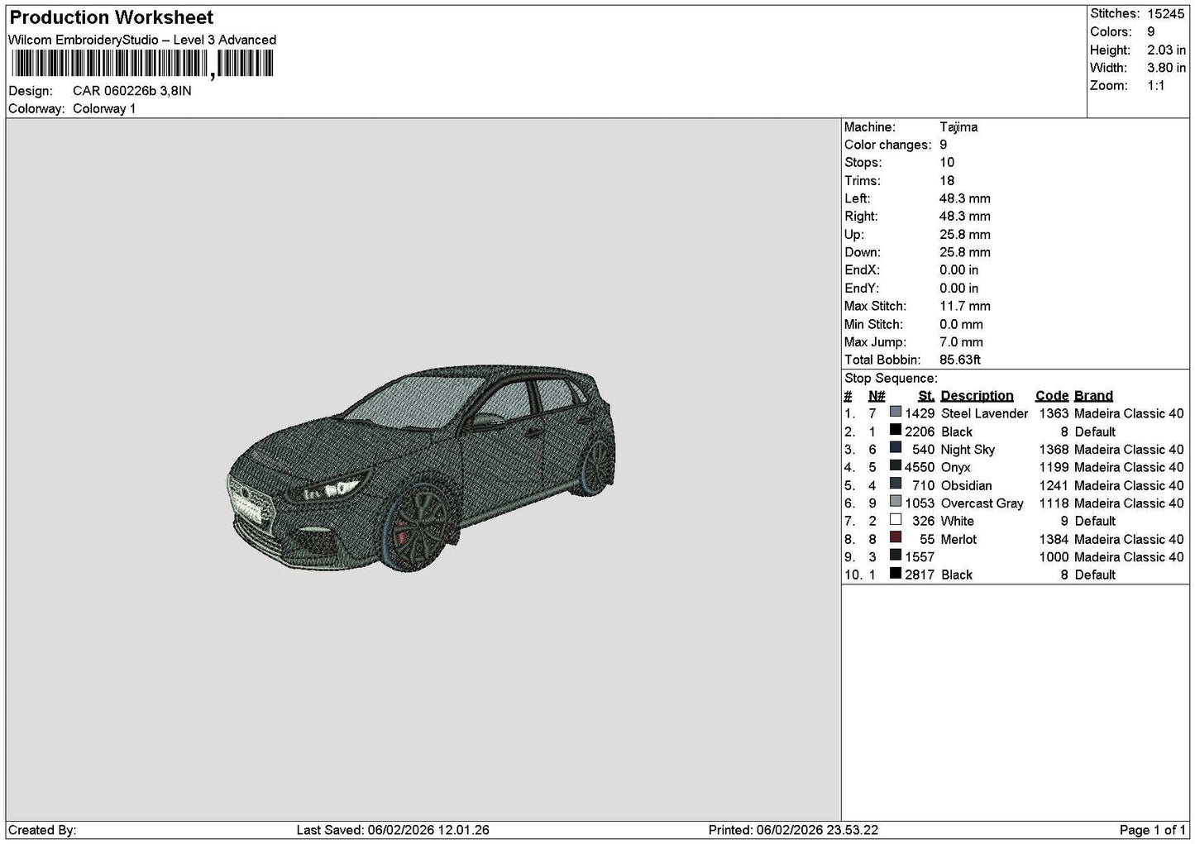1195x844 pixels.
Task: Click the Wilcom EmbroideryStudio subtitle
Action: [x=142, y=40]
